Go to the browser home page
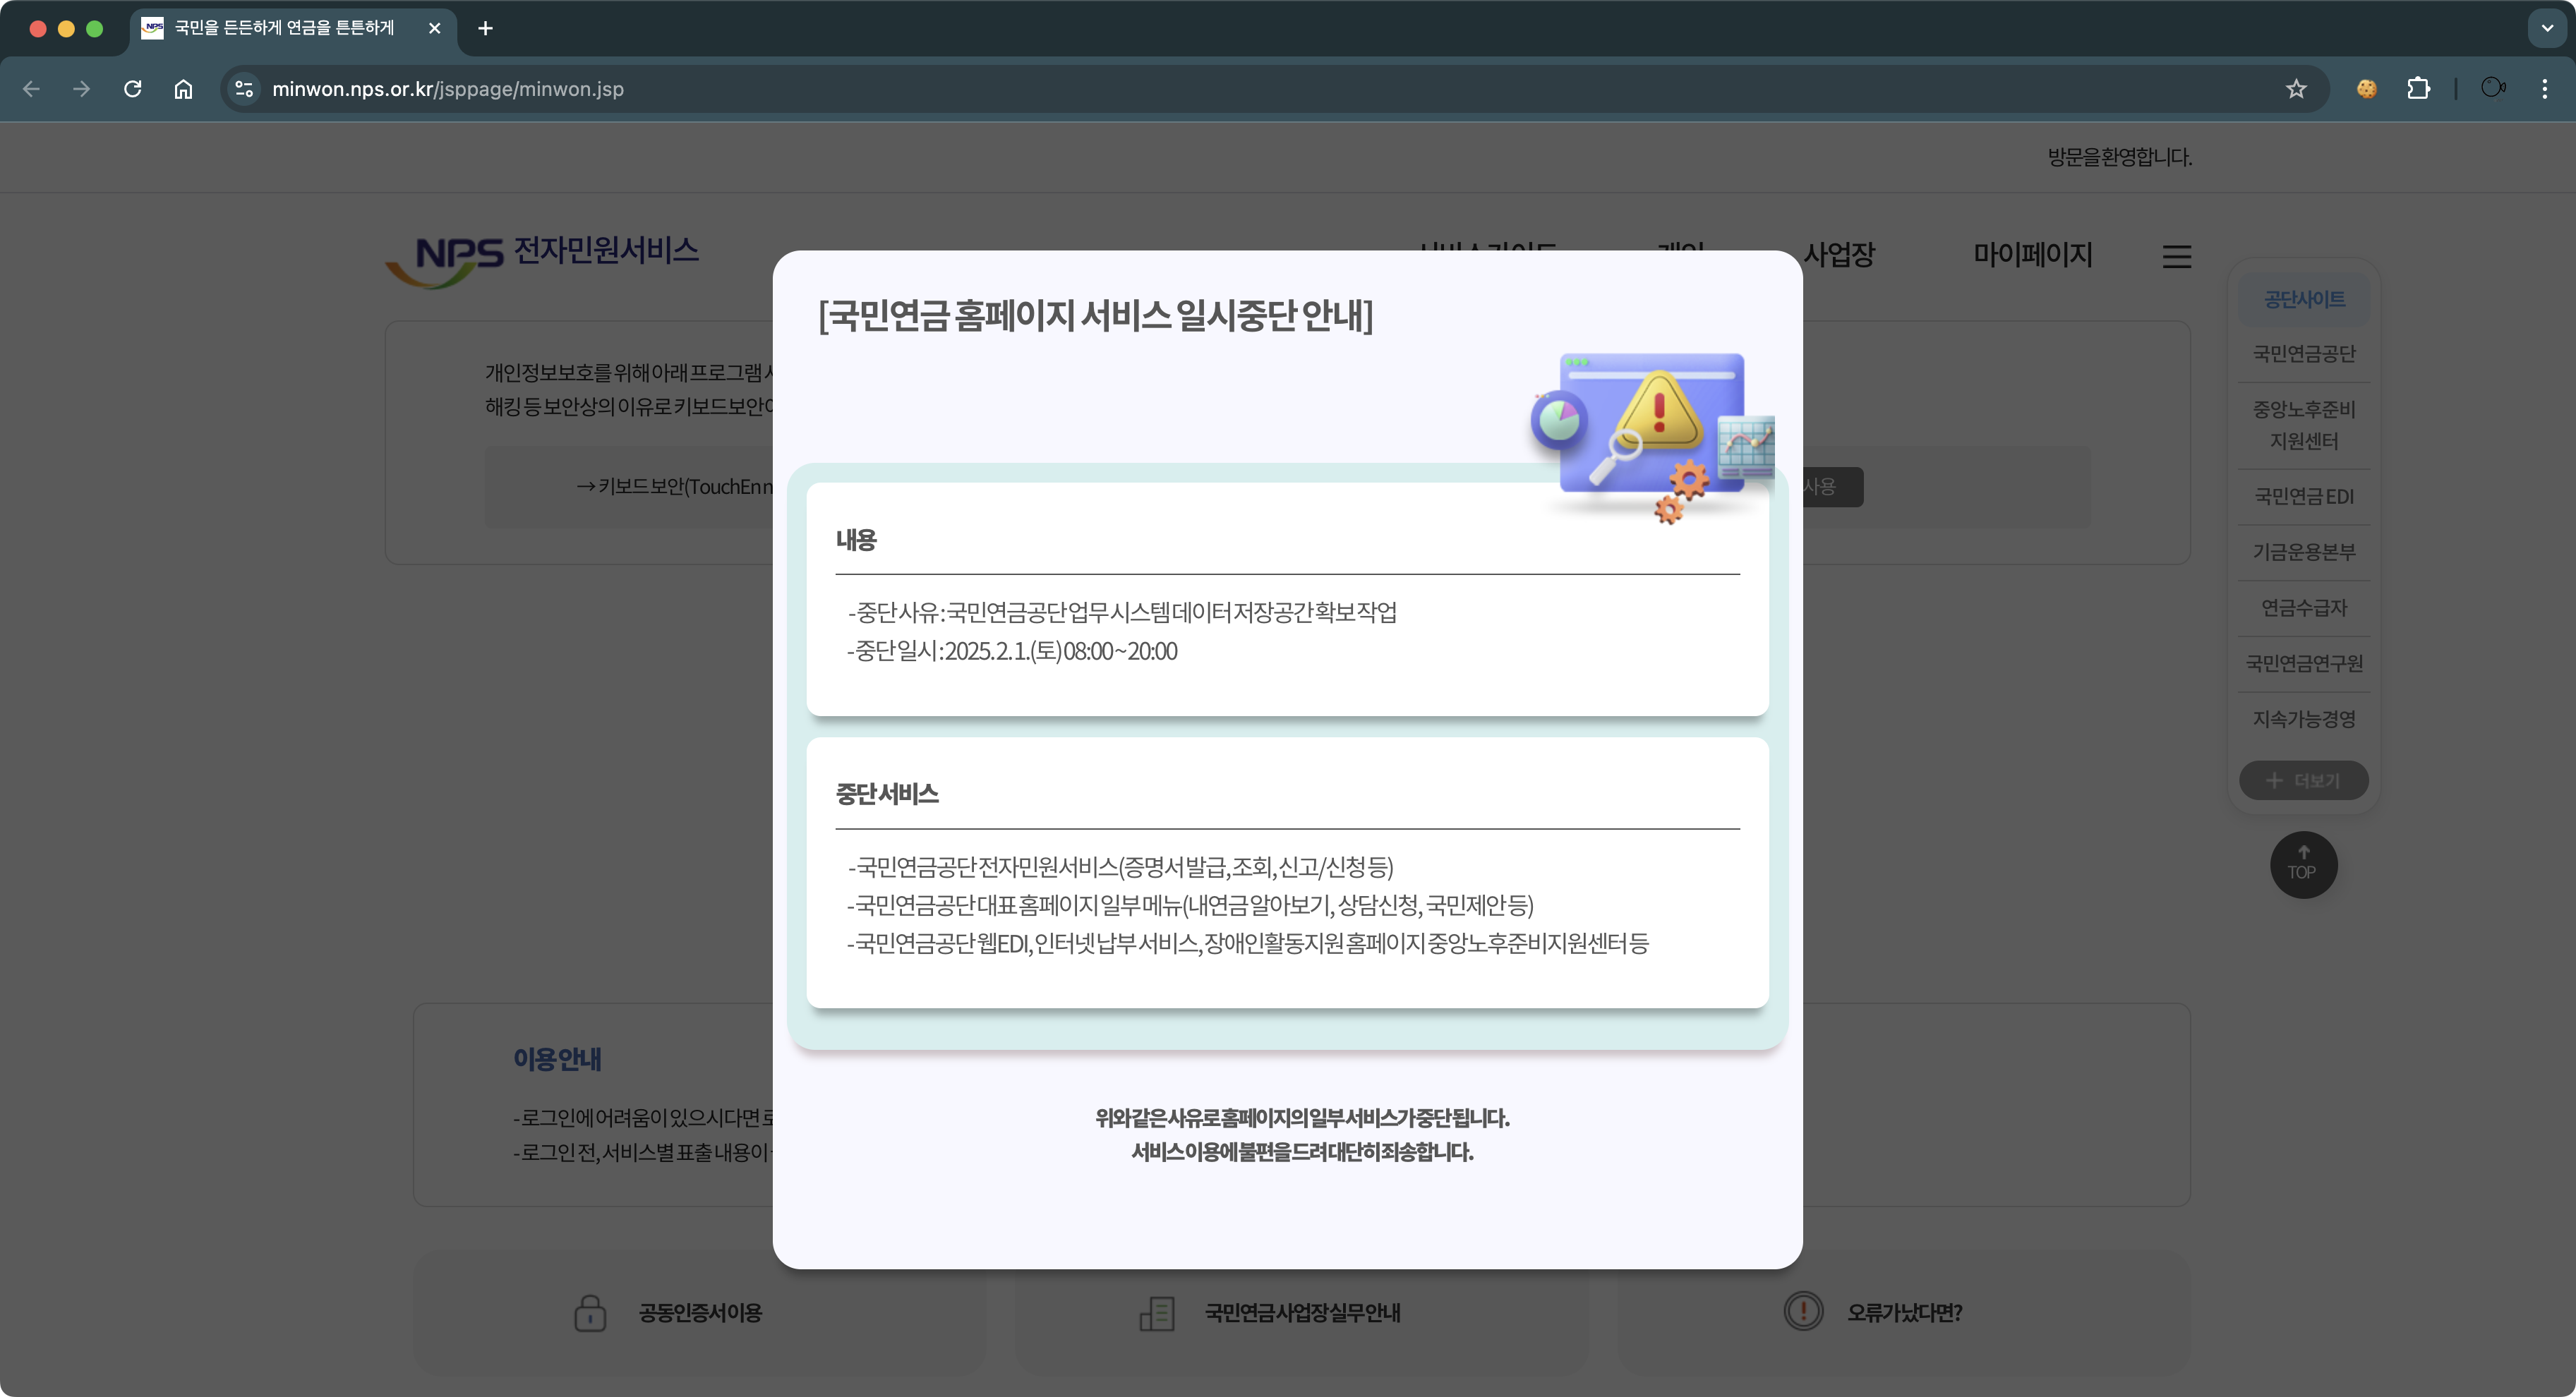2576x1397 pixels. tap(183, 89)
